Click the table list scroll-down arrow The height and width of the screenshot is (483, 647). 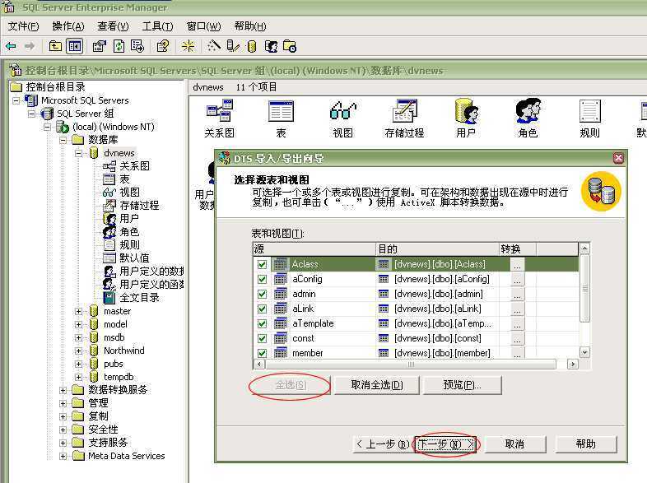coord(584,352)
